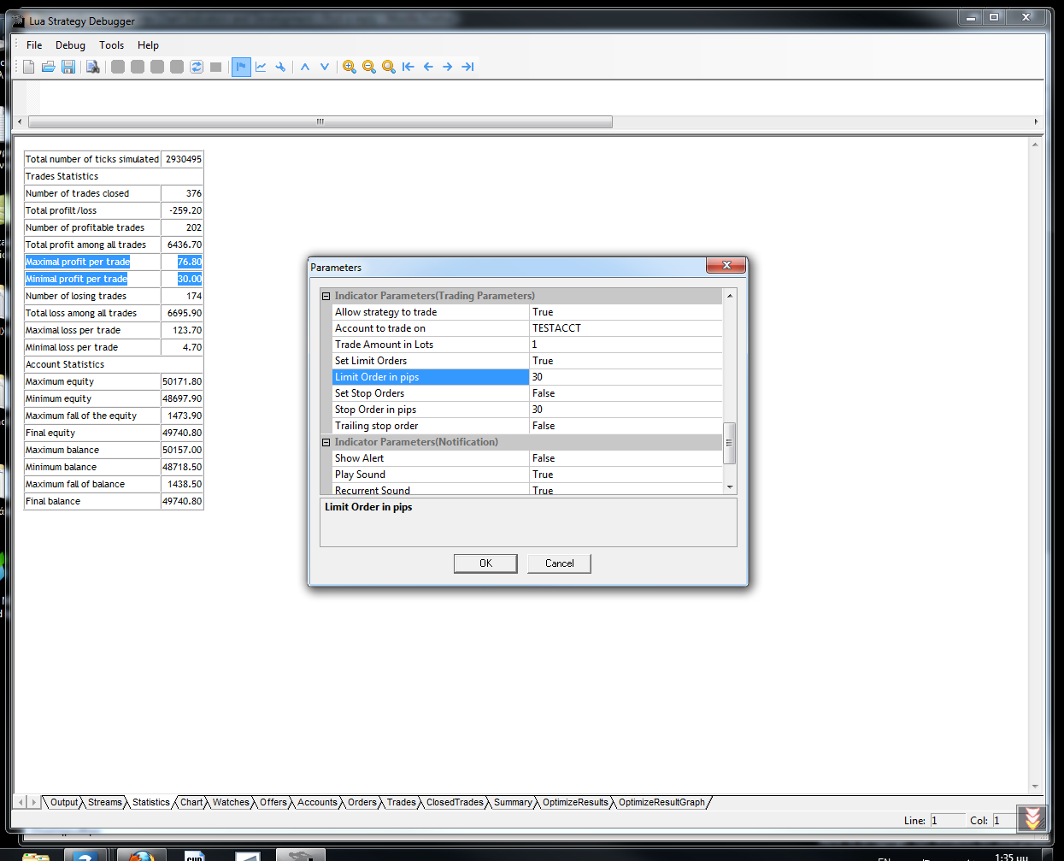Switch to the ClosedTrades tab
The height and width of the screenshot is (861, 1064).
pos(455,802)
